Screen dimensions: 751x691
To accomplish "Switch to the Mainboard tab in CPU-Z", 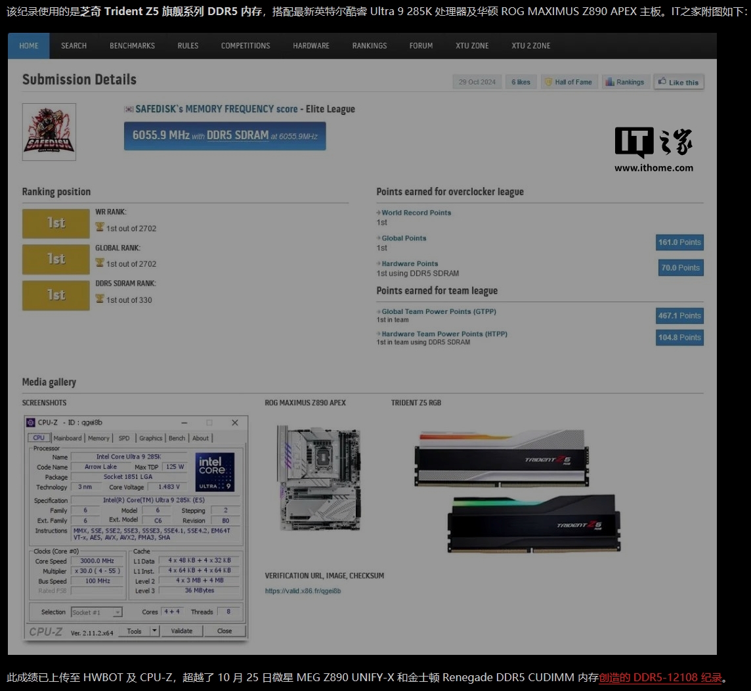I will coord(68,438).
